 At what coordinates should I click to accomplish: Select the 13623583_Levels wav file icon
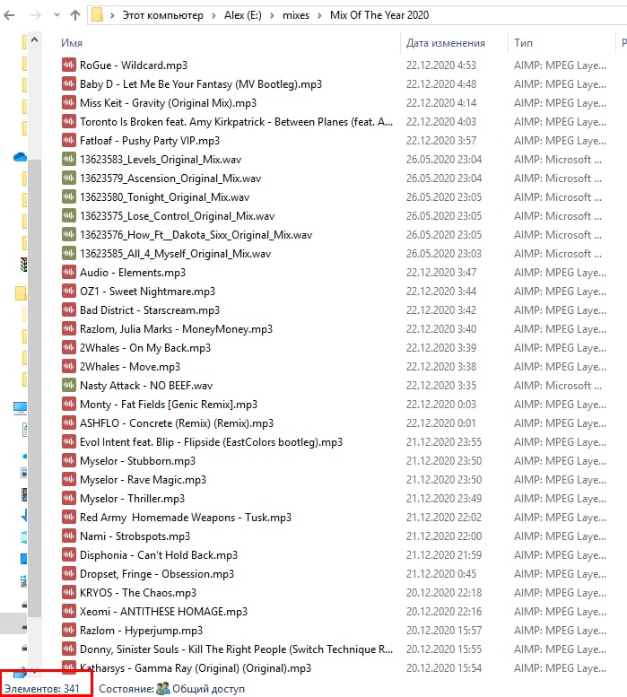[x=69, y=159]
